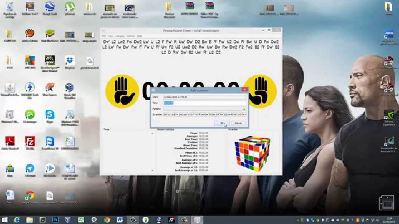Click the Start date field
399x224 pixels.
[205, 97]
